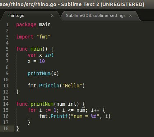154x137 pixels.
Task: Click the 'func' keyword on line 14
Action: click(x=22, y=104)
